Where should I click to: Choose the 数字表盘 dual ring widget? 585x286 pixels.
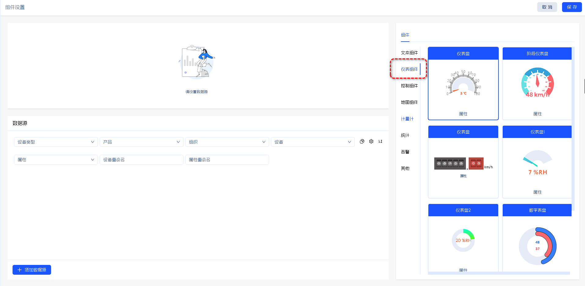coord(537,245)
